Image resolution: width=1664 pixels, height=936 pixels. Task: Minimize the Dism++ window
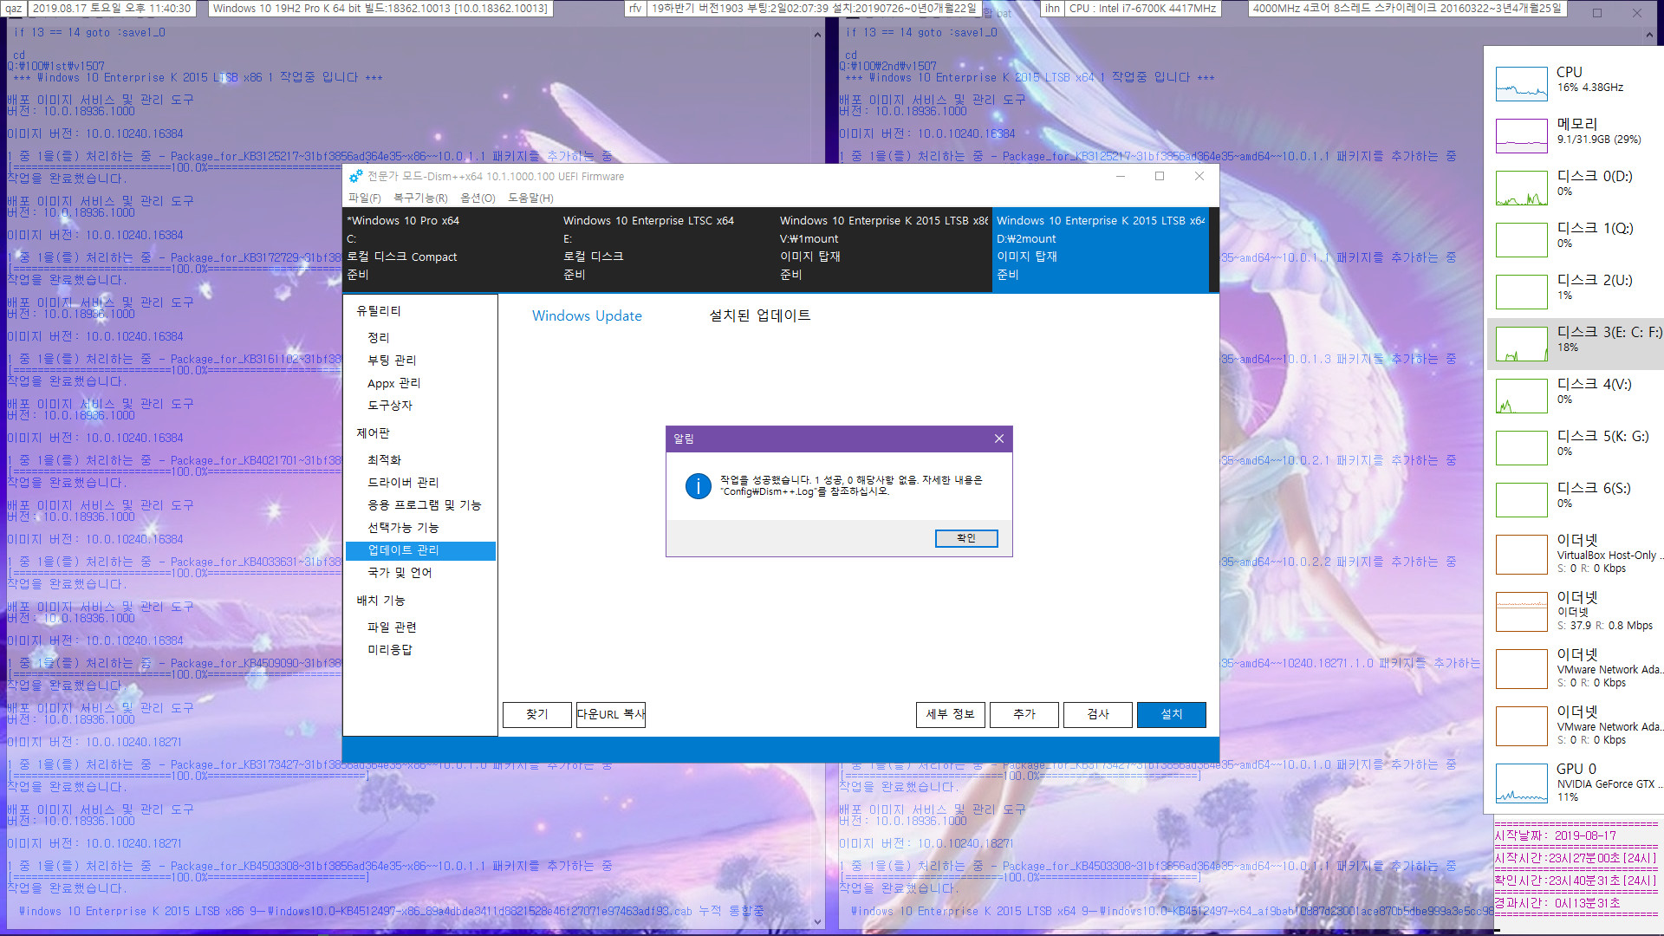click(x=1121, y=176)
